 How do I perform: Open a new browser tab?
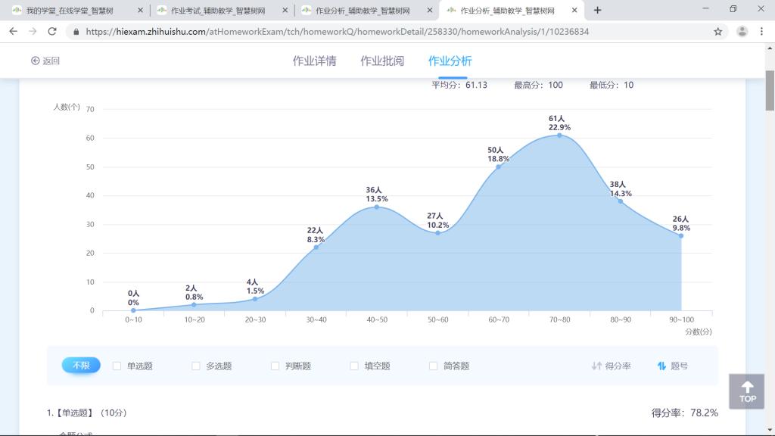pyautogui.click(x=598, y=10)
